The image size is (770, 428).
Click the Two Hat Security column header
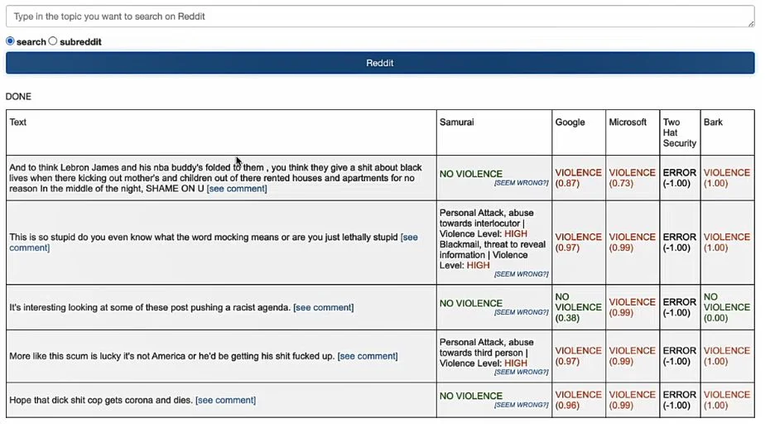[x=679, y=132]
